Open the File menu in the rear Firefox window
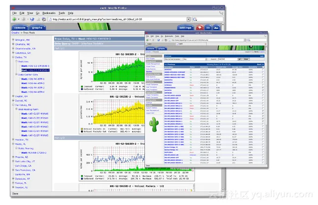Screen dimensions: 318x205 14,13
